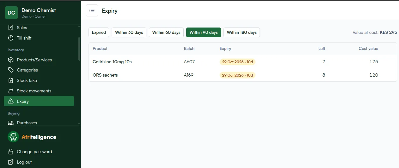399x168 pixels.
Task: Select the Expired filter
Action: pos(99,32)
